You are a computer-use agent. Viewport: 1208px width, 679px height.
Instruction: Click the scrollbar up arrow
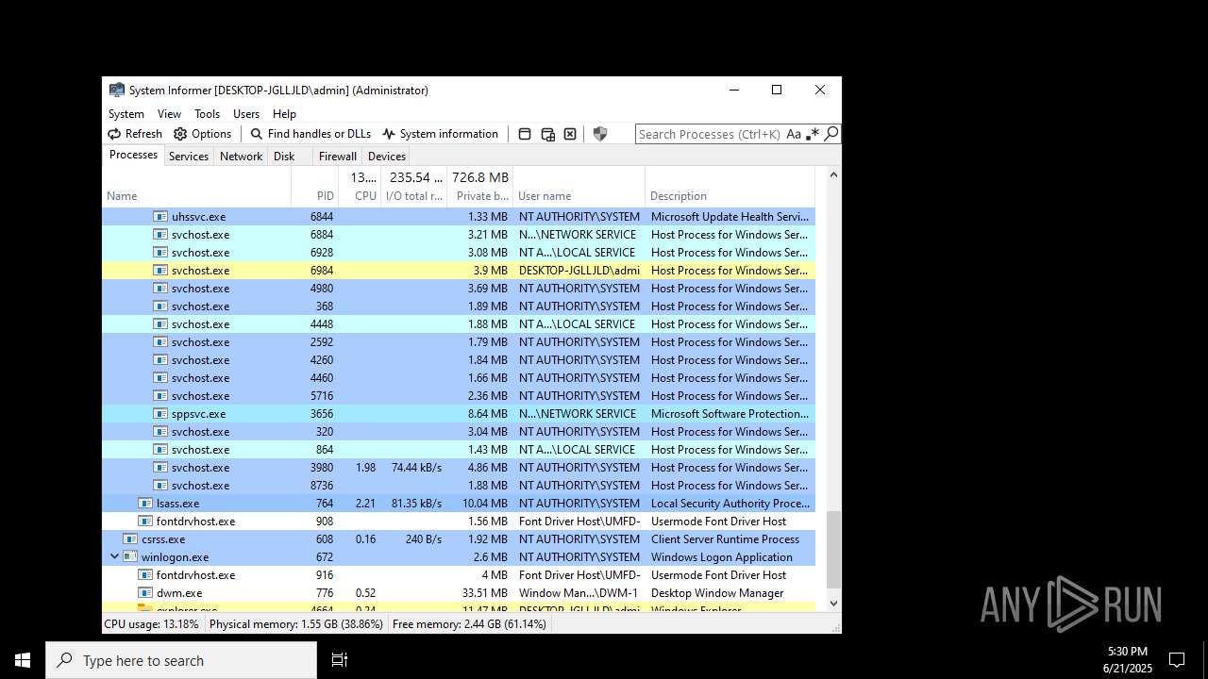click(833, 175)
